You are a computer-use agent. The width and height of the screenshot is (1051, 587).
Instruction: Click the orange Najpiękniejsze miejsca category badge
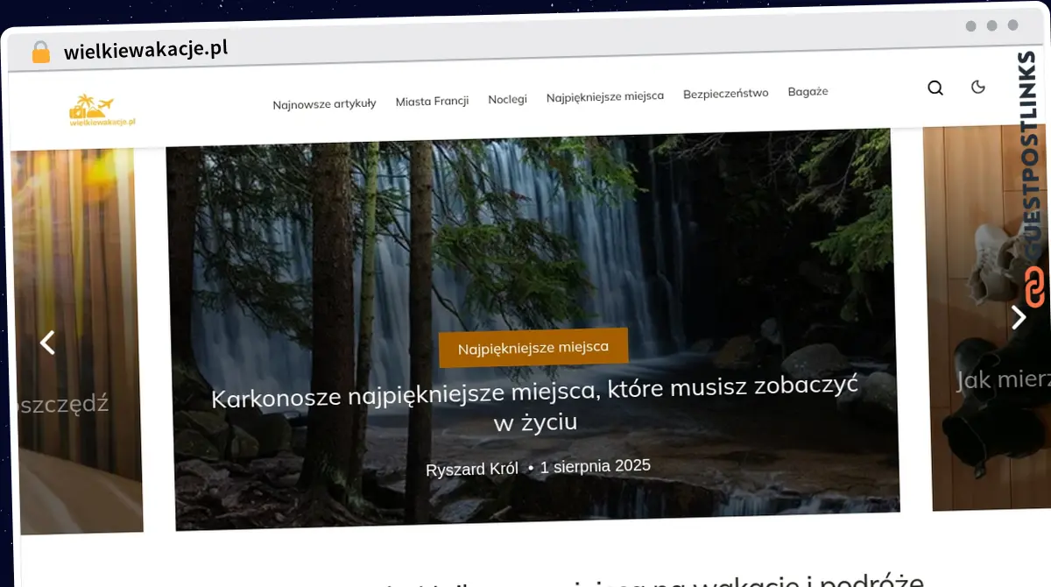(x=533, y=348)
